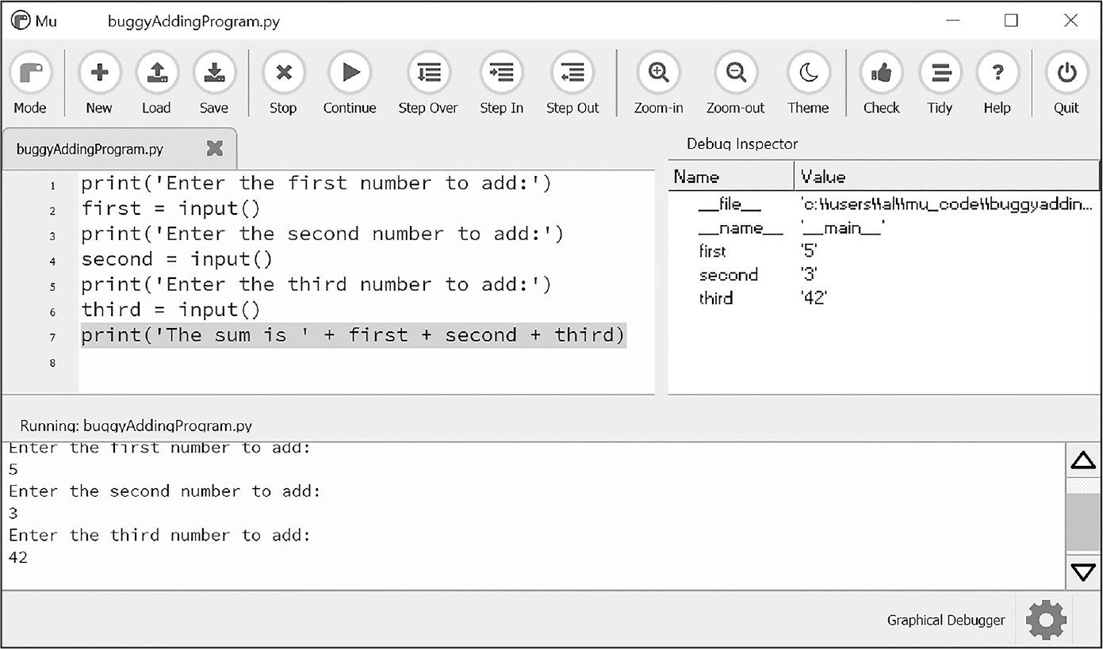Open Help documentation
Screen dimensions: 1103x649
[x=998, y=84]
